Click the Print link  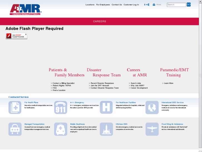(159, 5)
